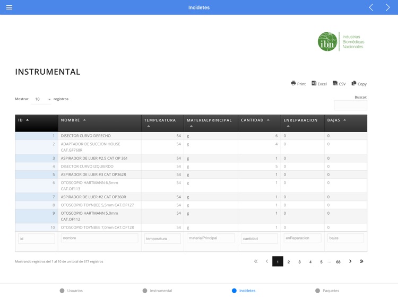The width and height of the screenshot is (398, 298).
Task: Click cantidad value 6 in row 1
Action: pyautogui.click(x=276, y=136)
